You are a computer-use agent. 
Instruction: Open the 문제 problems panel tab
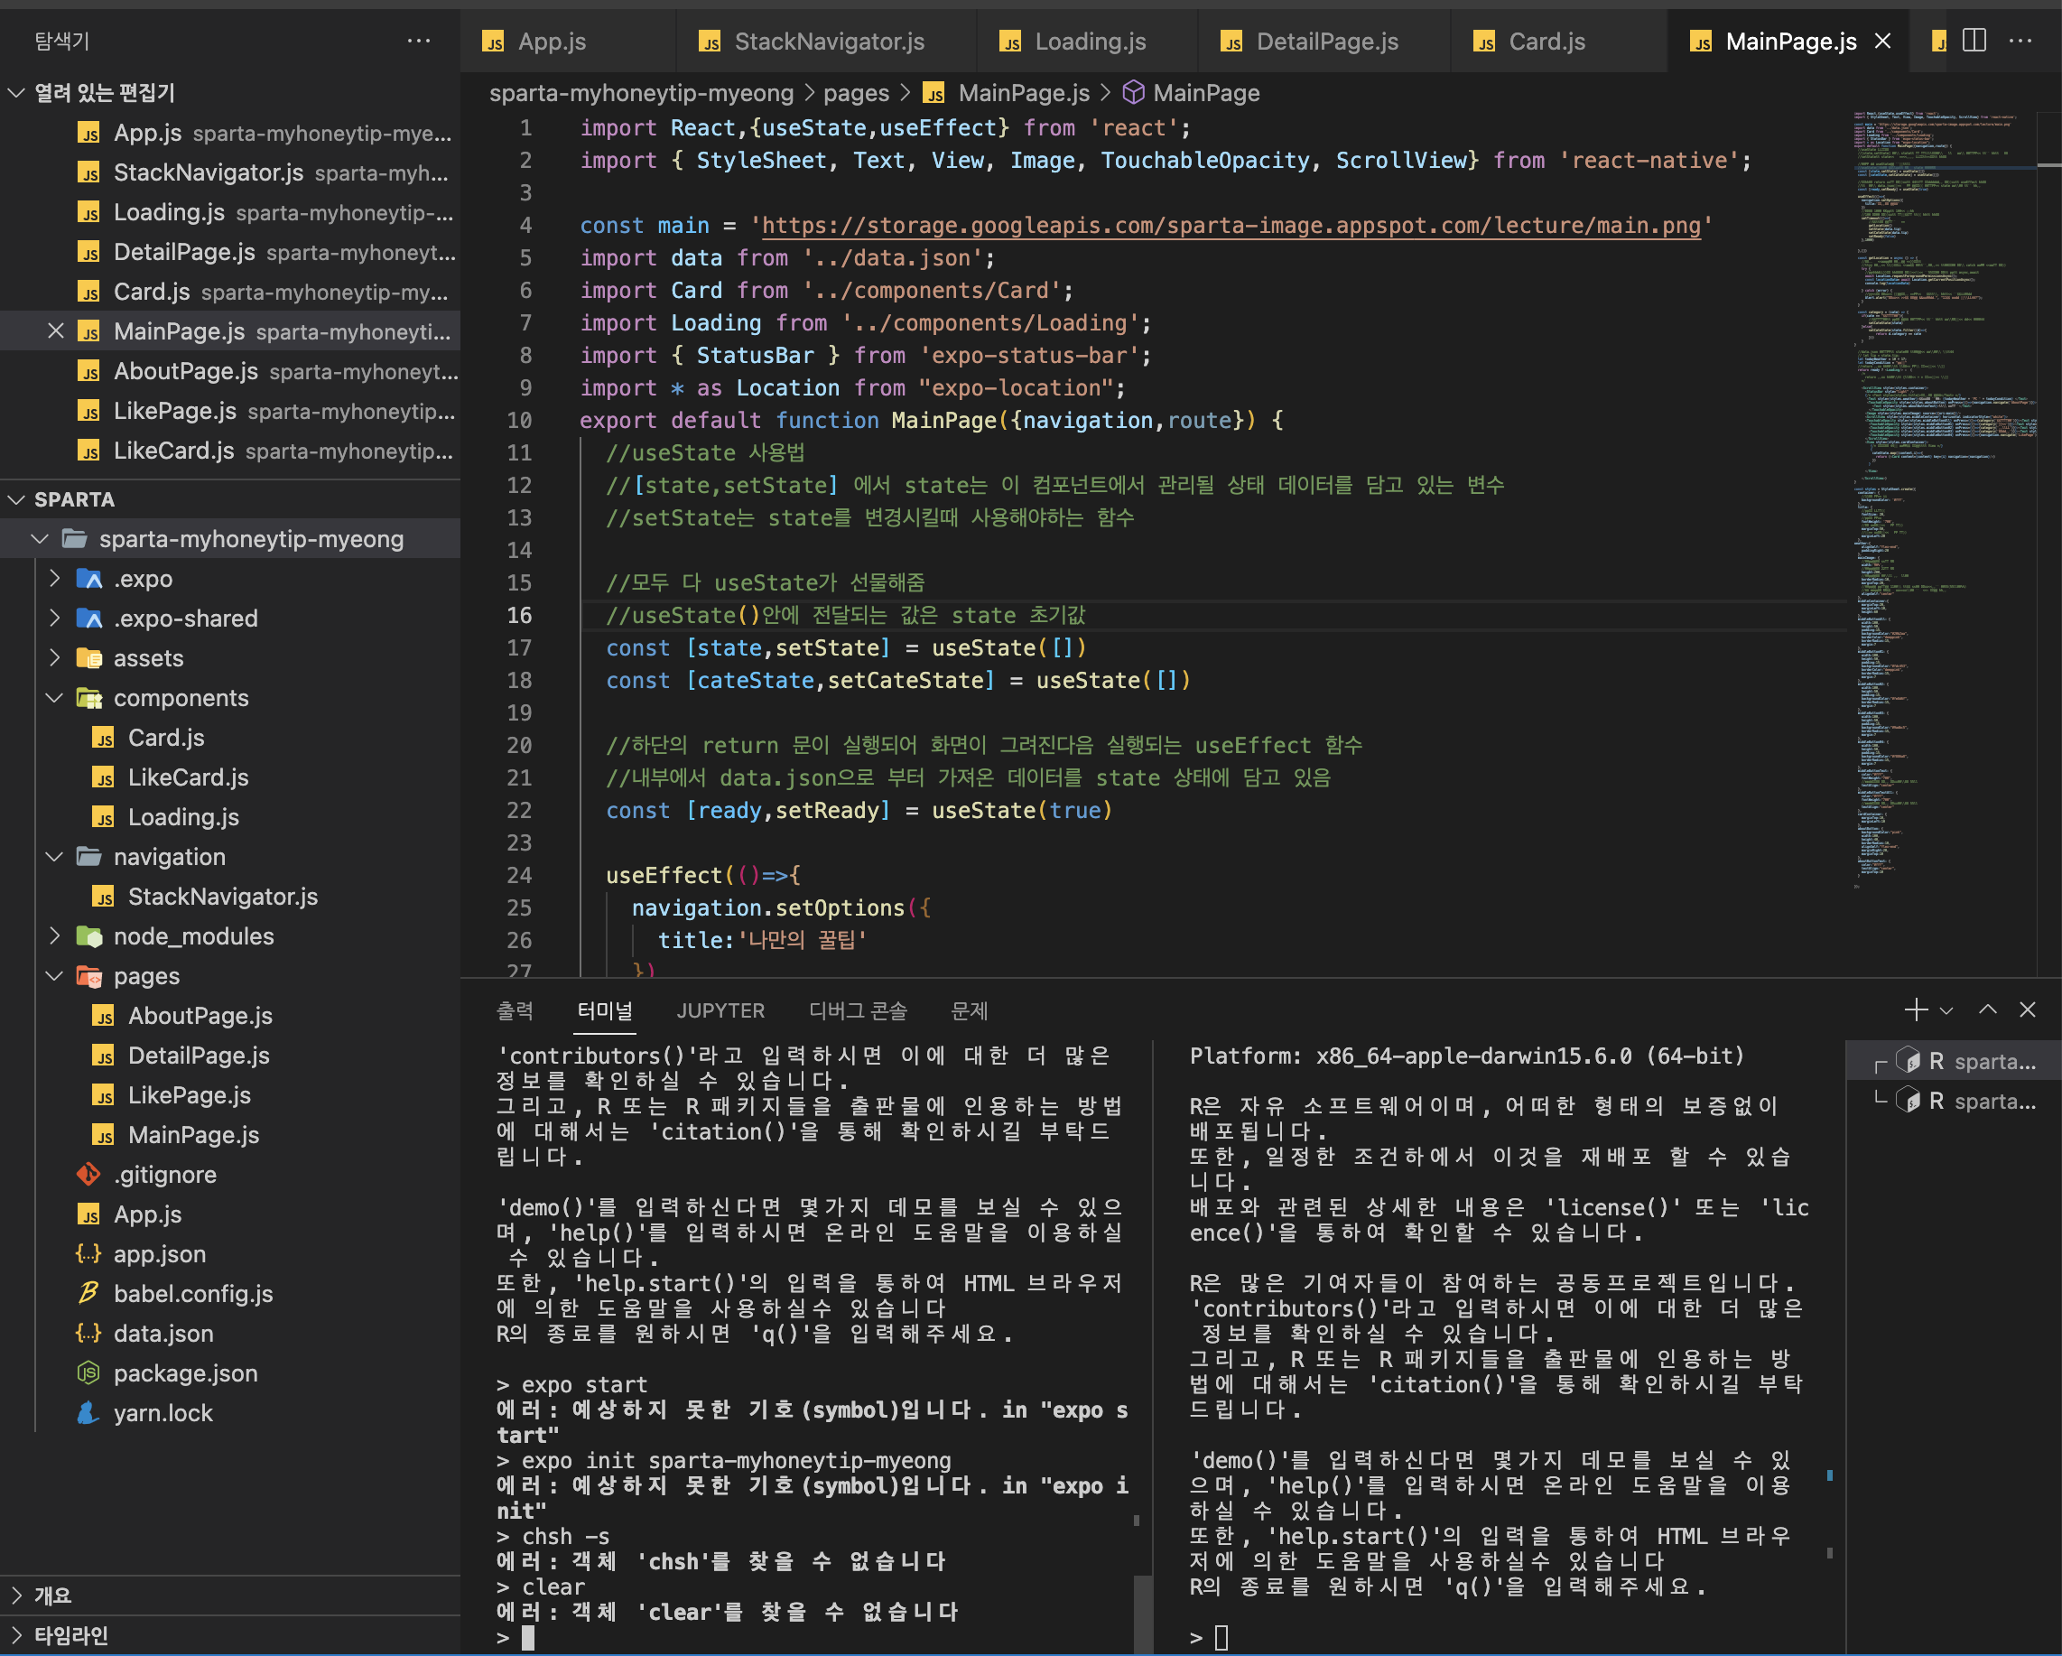point(969,1010)
